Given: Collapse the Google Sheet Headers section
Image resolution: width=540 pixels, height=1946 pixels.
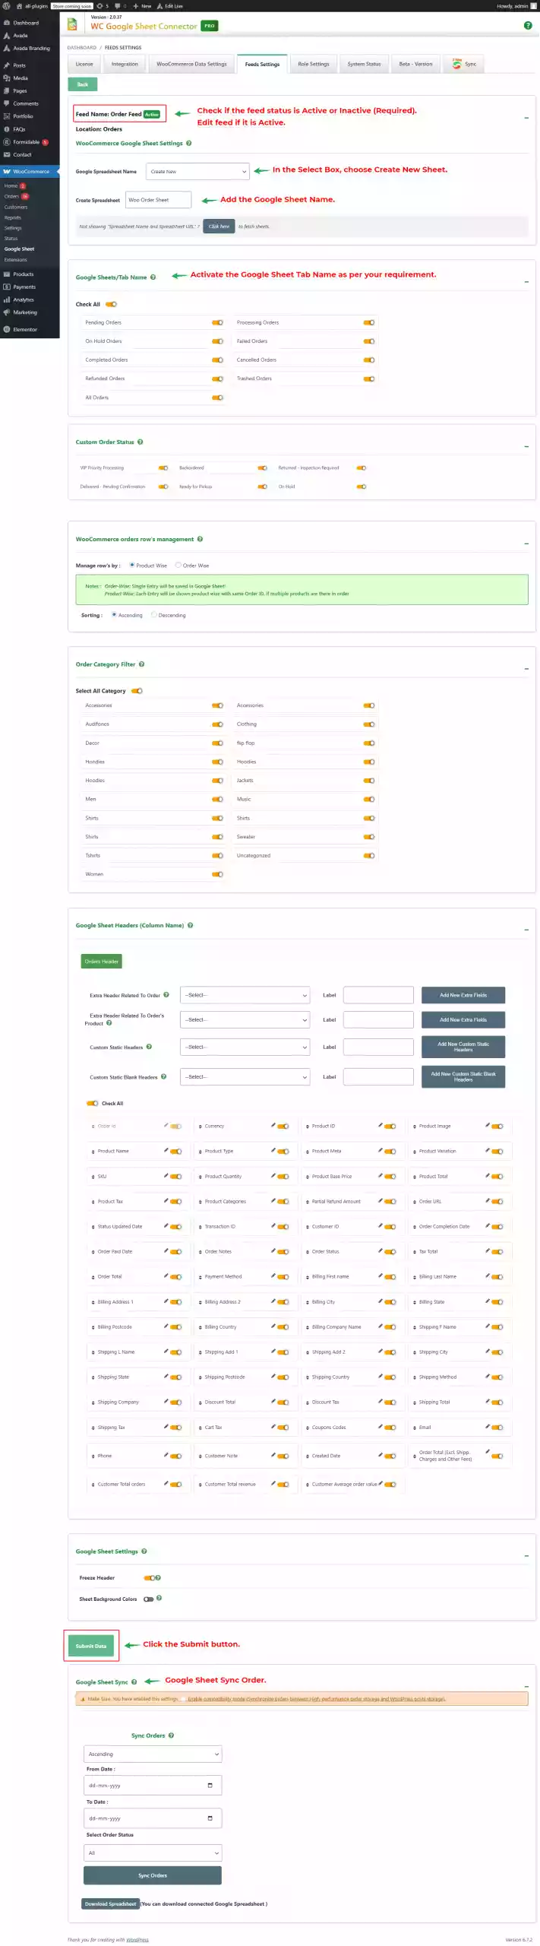Looking at the screenshot, I should 526,930.
